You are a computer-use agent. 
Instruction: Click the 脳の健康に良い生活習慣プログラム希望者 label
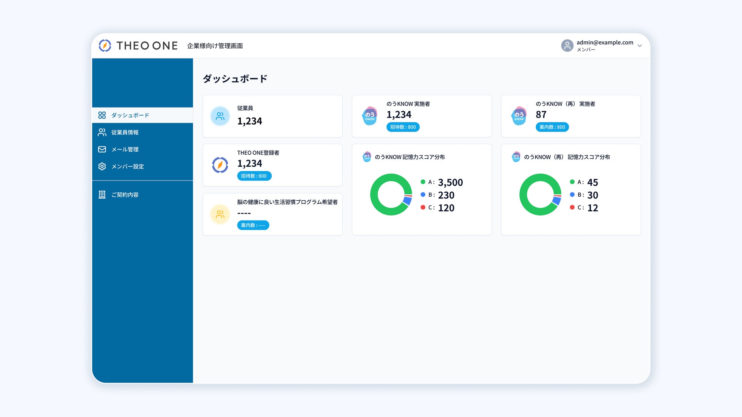pos(287,202)
